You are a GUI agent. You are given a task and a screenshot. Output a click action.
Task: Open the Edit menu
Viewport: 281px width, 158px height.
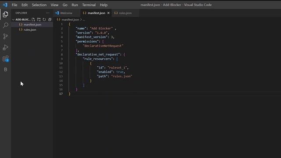[x=25, y=5]
